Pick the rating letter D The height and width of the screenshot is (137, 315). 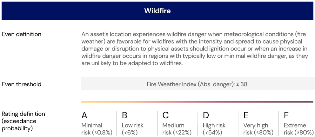(206, 115)
